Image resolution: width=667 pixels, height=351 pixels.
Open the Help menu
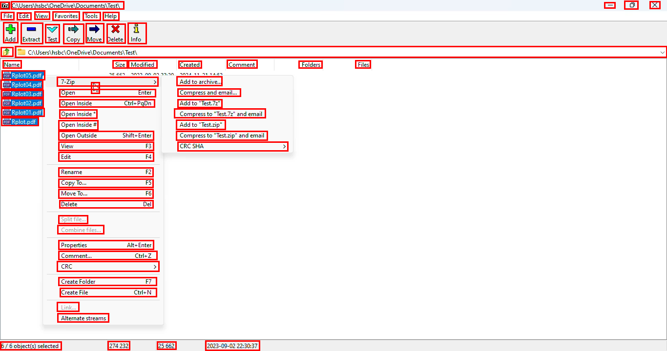(111, 16)
